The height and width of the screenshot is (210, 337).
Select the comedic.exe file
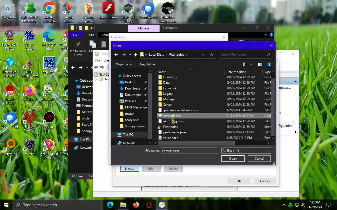click(172, 116)
